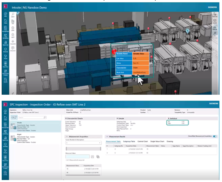222x182 pixels.
Task: Go Back in the Intosite window sidebar
Action: tap(5, 15)
